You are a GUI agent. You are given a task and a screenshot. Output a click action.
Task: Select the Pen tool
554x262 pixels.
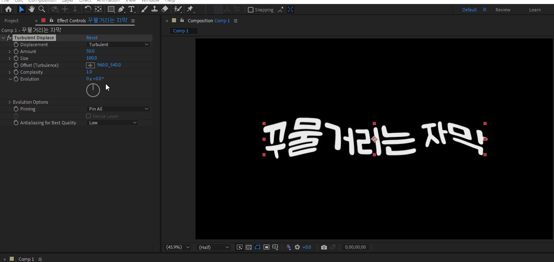121,9
